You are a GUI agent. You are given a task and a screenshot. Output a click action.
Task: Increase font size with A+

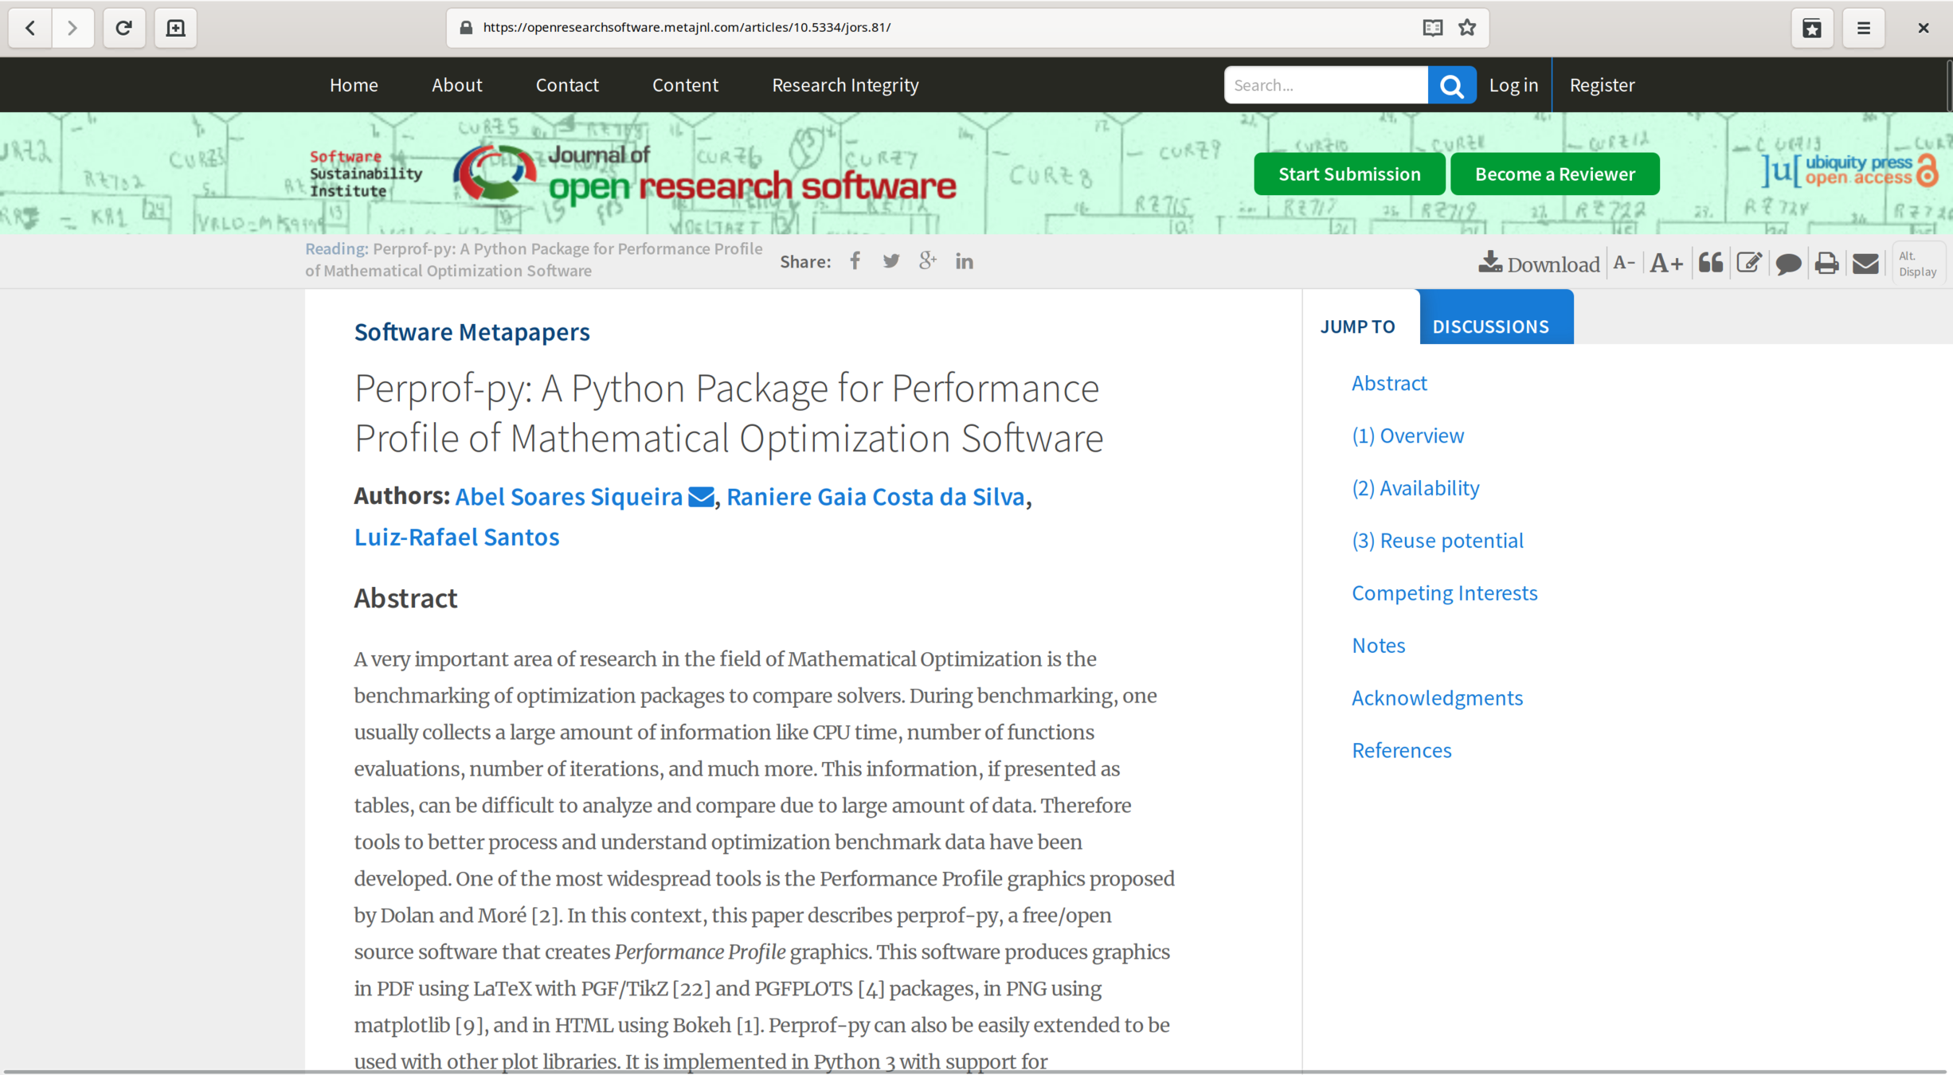[1665, 263]
